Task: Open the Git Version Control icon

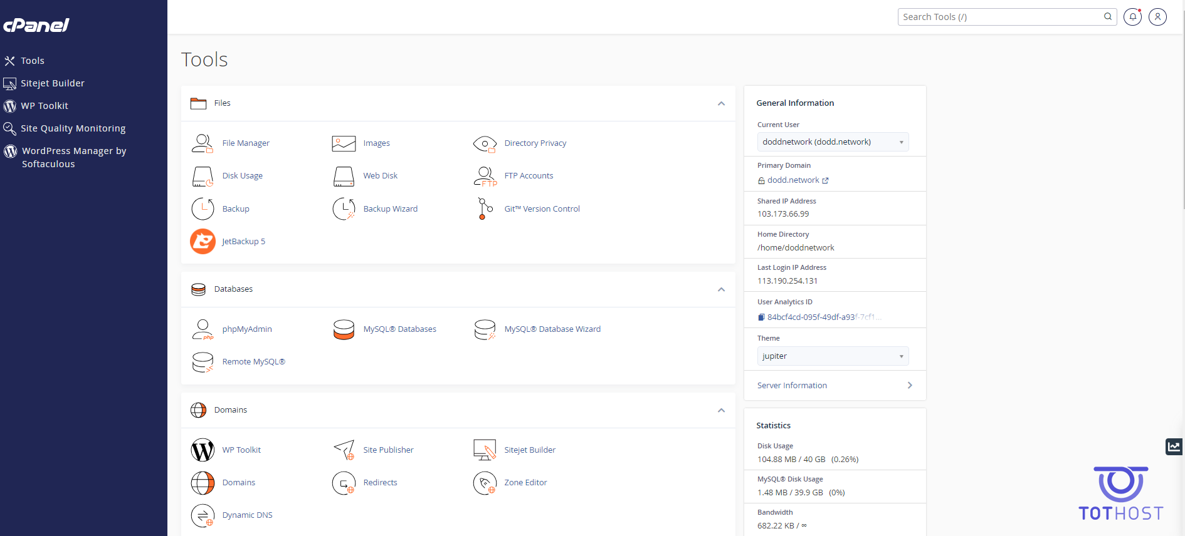Action: pos(485,209)
